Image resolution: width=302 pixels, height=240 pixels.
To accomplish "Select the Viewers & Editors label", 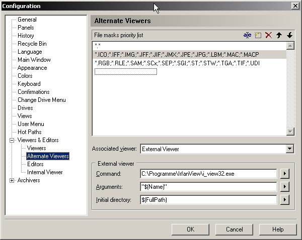I will point(38,140).
